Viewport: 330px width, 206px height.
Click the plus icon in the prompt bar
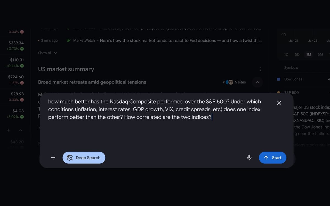(x=53, y=157)
